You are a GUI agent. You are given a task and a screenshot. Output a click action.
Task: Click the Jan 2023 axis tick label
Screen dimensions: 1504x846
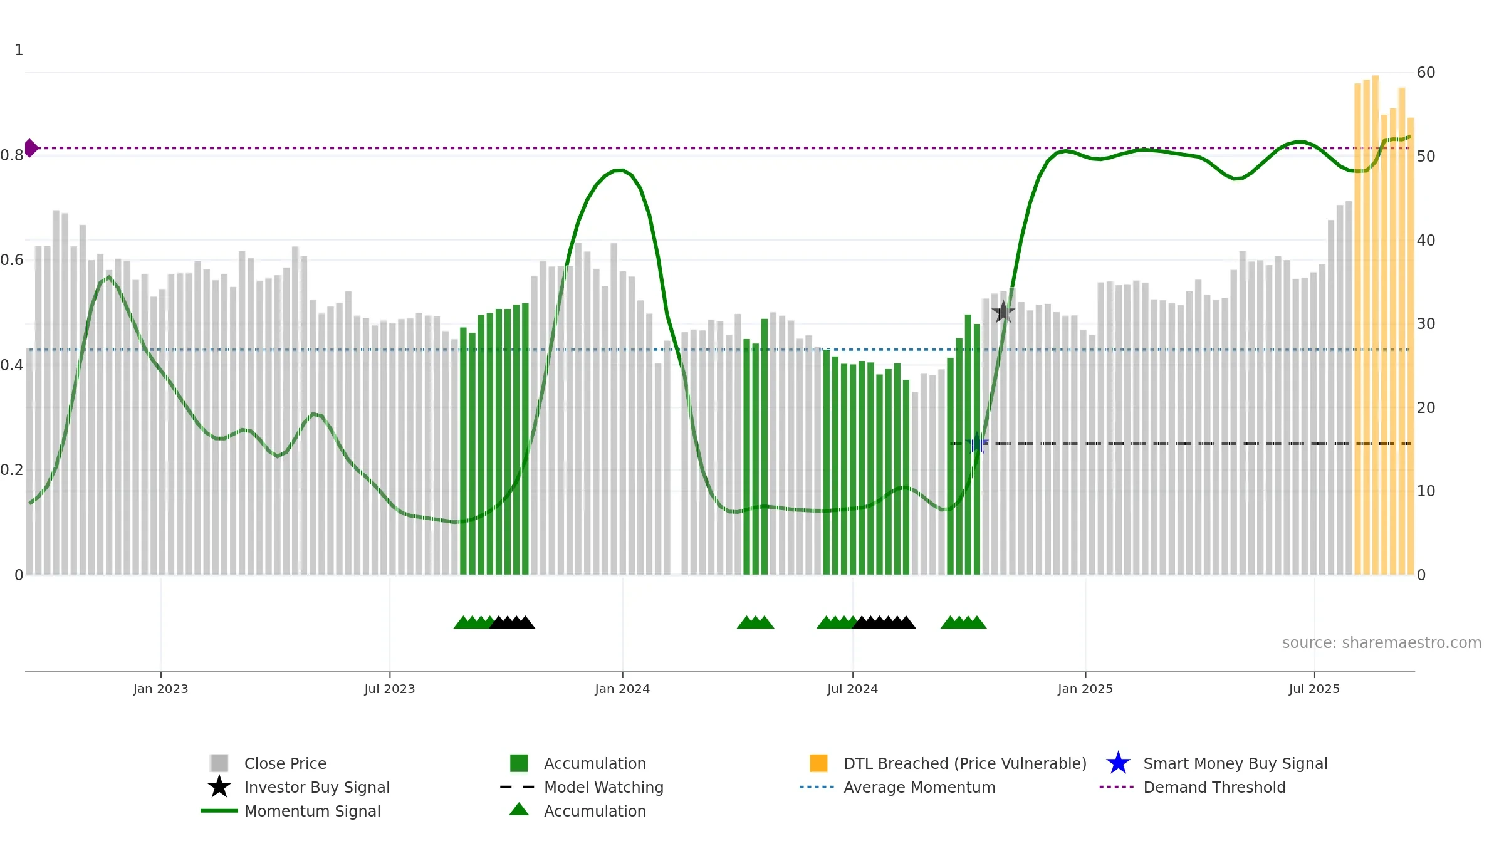[x=160, y=689]
